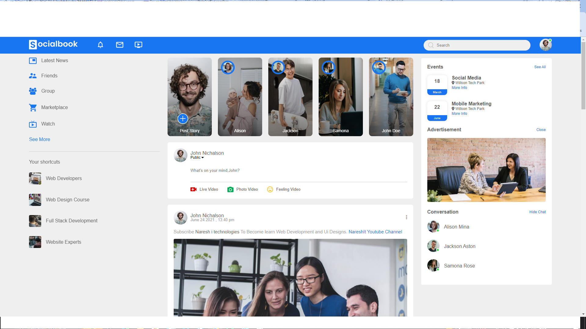
Task: Open the notifications bell icon
Action: tap(100, 45)
